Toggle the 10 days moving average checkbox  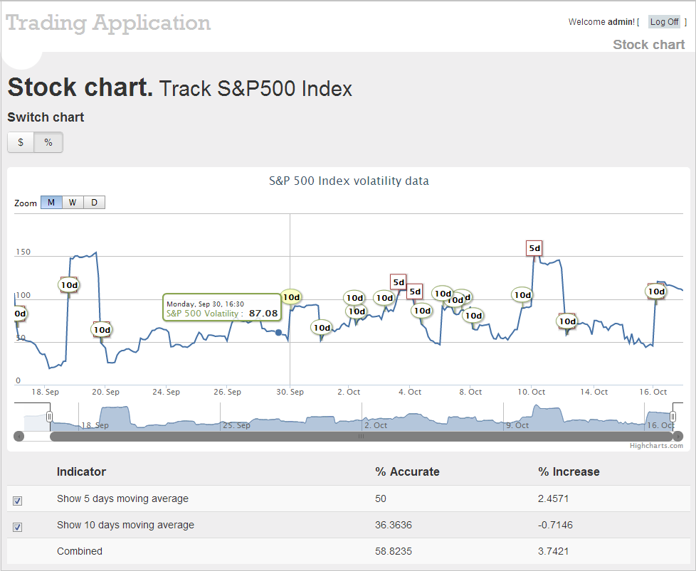[17, 527]
